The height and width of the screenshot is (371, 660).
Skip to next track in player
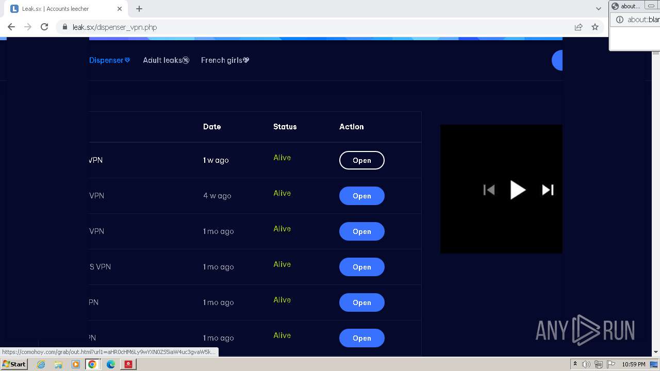[x=548, y=190]
